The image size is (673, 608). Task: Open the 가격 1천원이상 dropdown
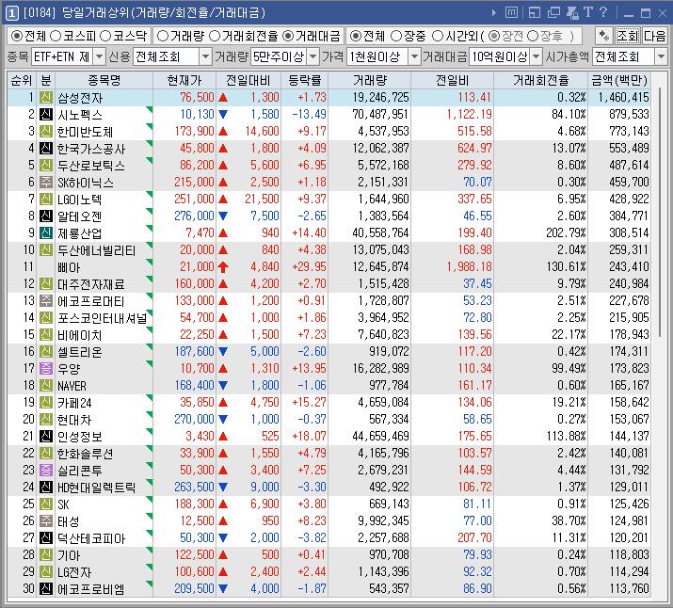pyautogui.click(x=414, y=56)
